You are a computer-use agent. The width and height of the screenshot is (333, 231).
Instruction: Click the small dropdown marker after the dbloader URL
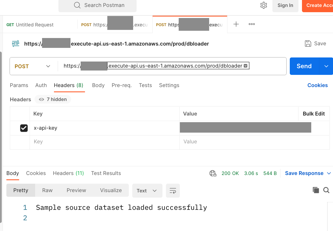tap(245, 66)
